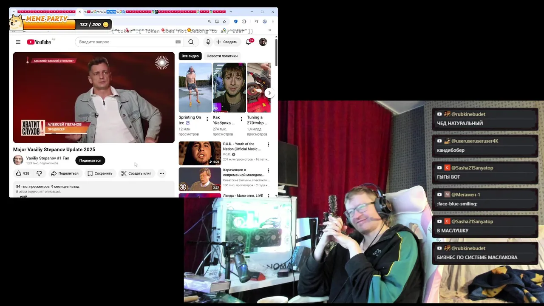
Task: Open Vasiliy Stepanov channel avatar
Action: click(x=18, y=160)
